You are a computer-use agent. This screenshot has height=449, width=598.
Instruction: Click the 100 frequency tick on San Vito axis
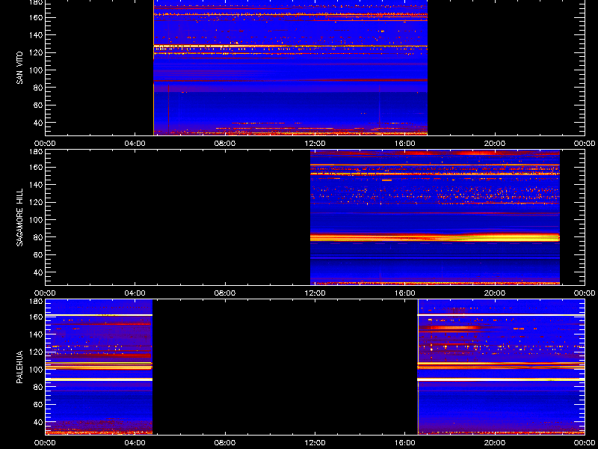(x=35, y=70)
